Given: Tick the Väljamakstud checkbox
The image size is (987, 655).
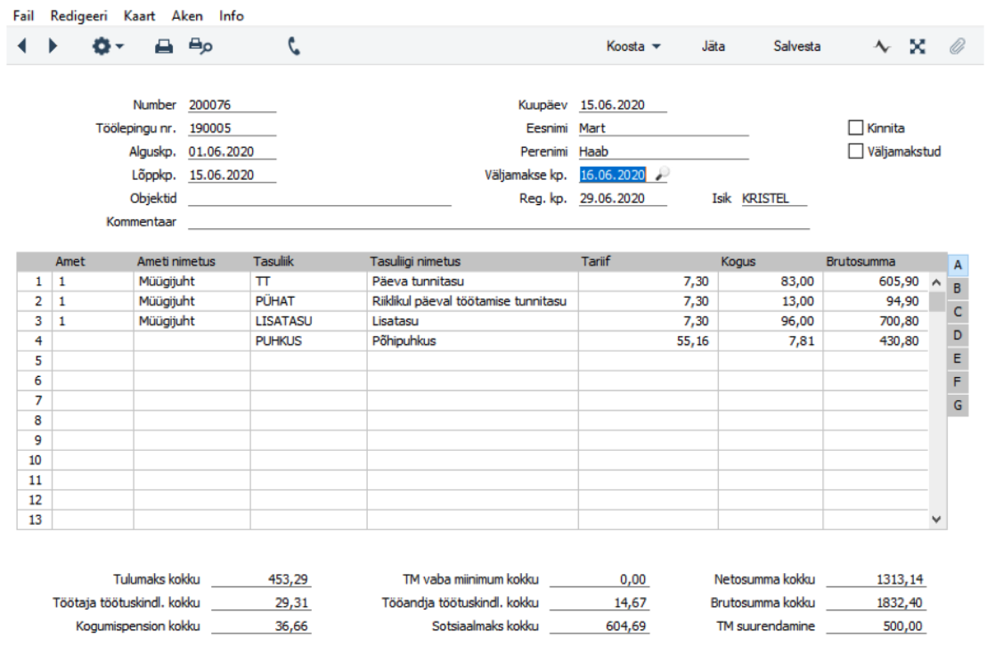Looking at the screenshot, I should [x=855, y=151].
